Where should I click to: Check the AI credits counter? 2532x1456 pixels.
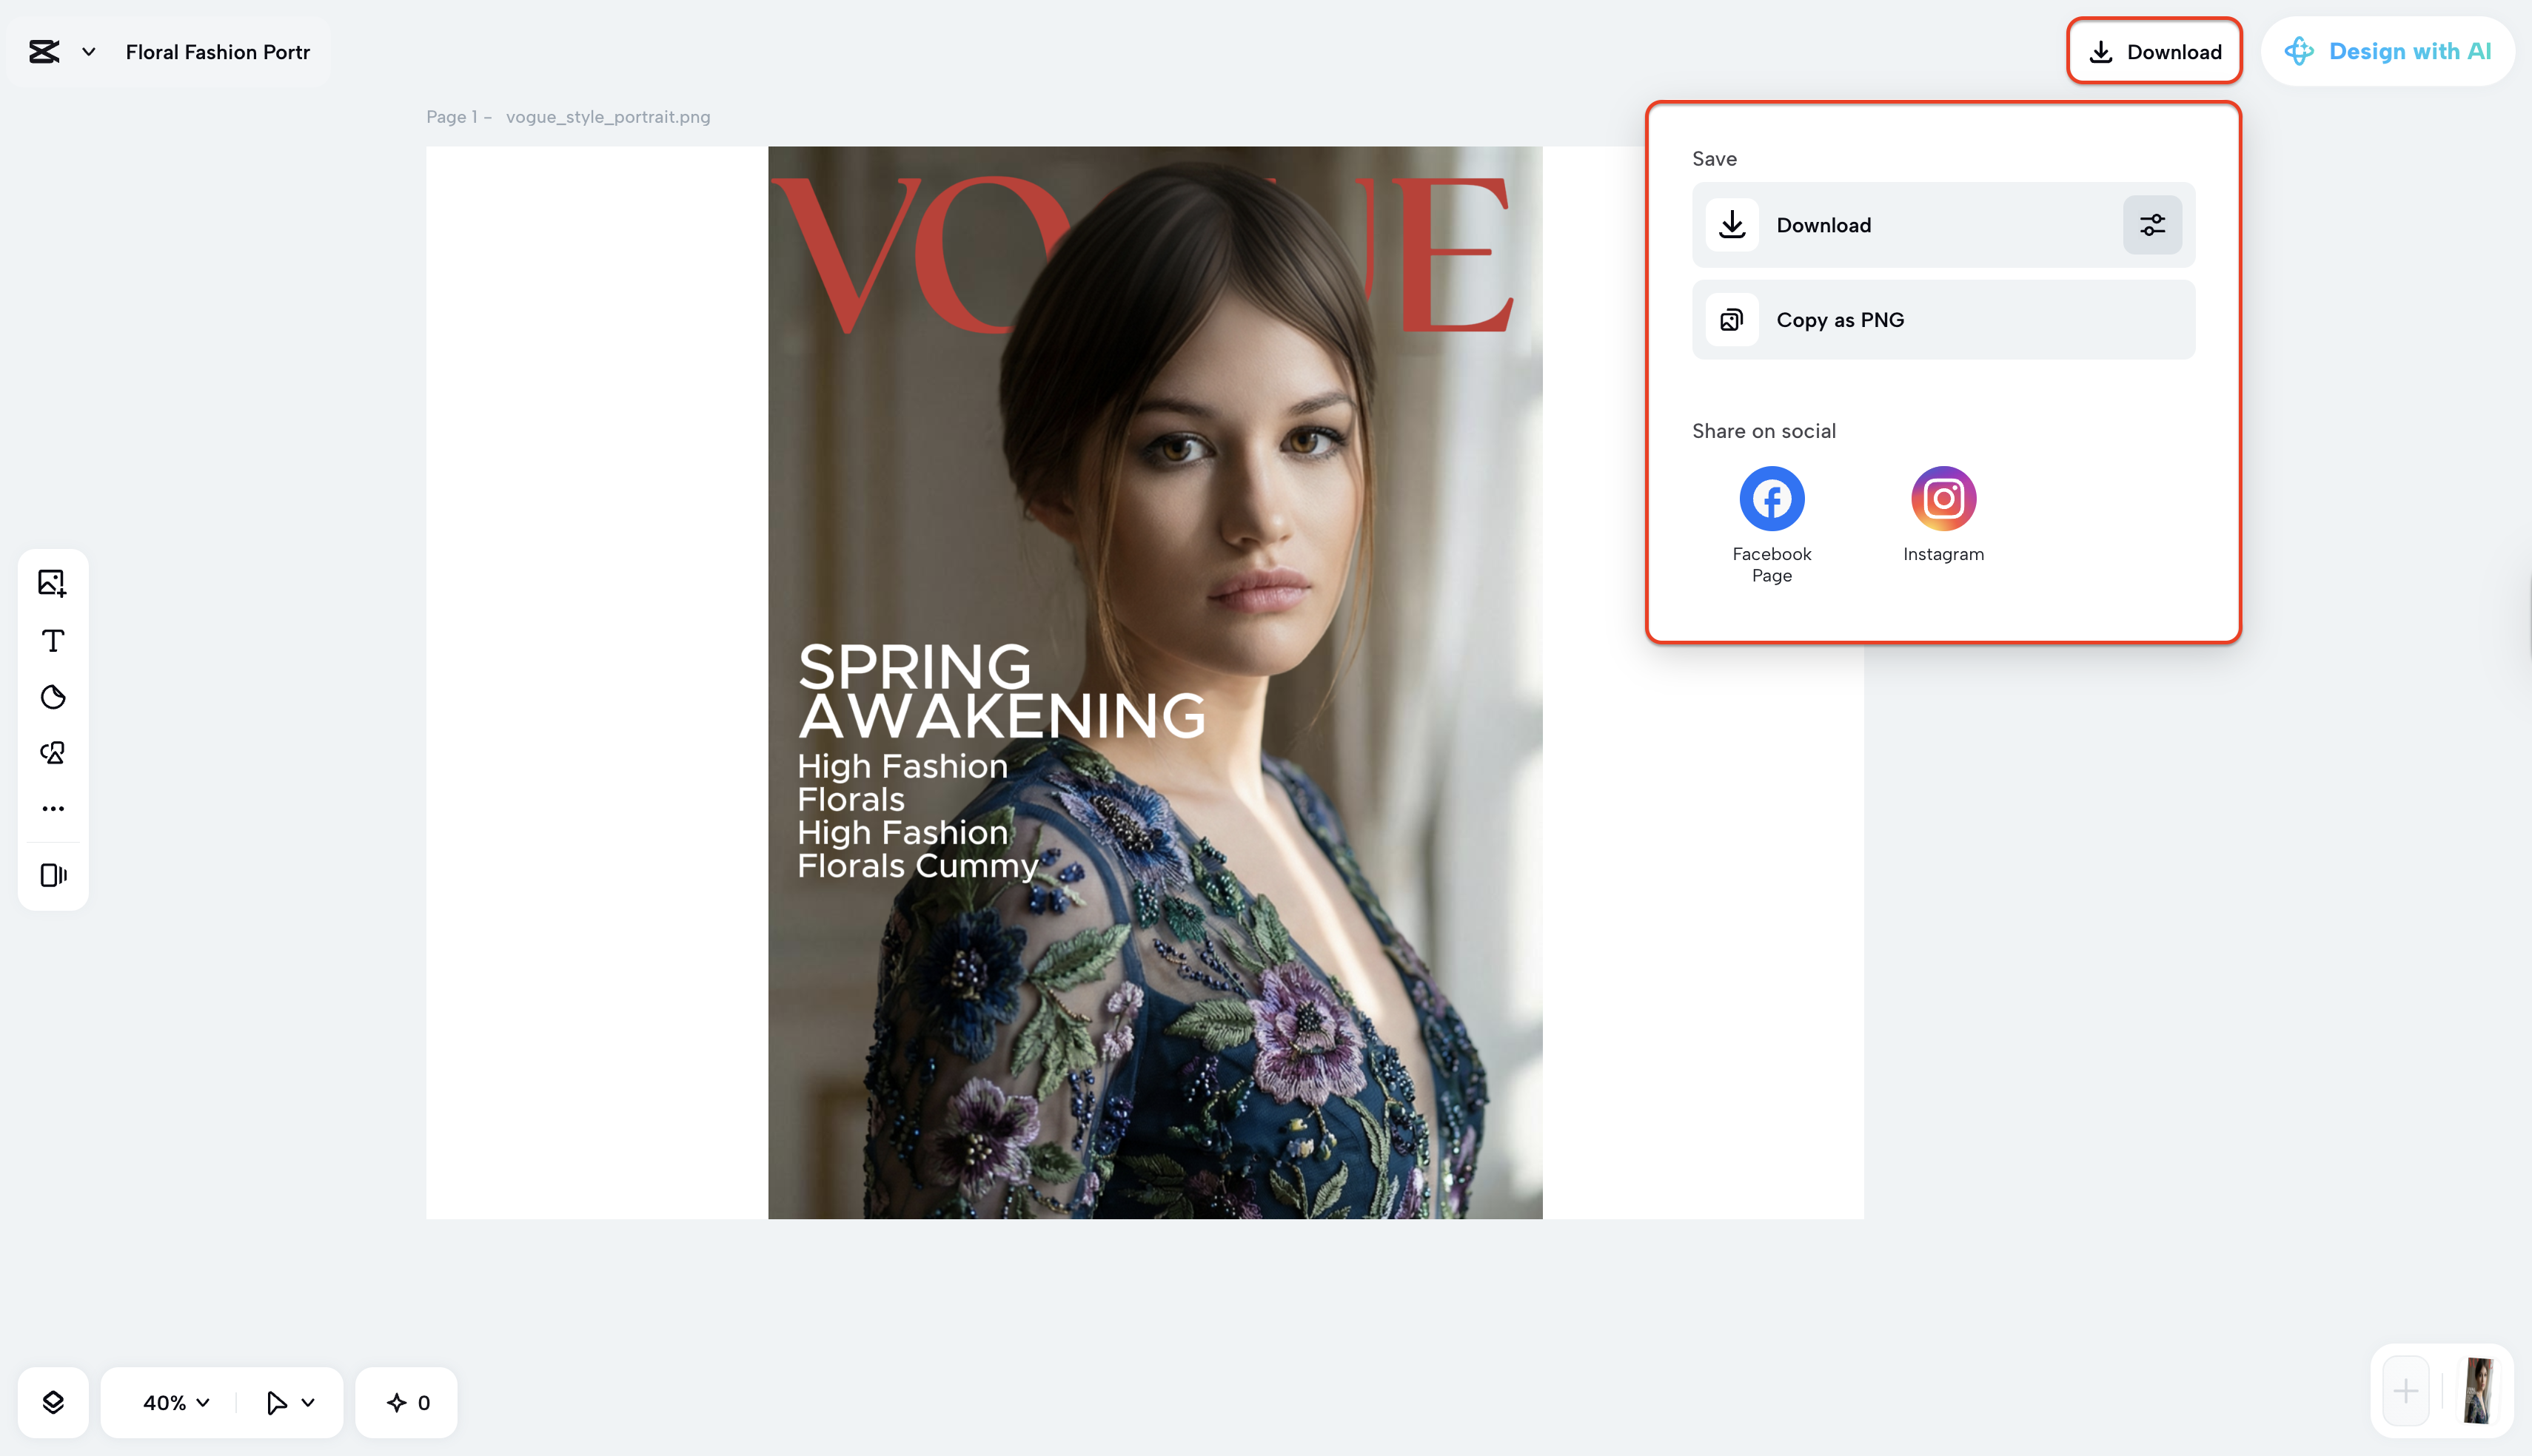tap(406, 1402)
